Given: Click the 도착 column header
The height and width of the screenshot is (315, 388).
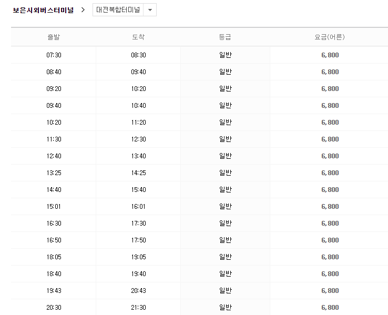Looking at the screenshot, I should coord(138,37).
